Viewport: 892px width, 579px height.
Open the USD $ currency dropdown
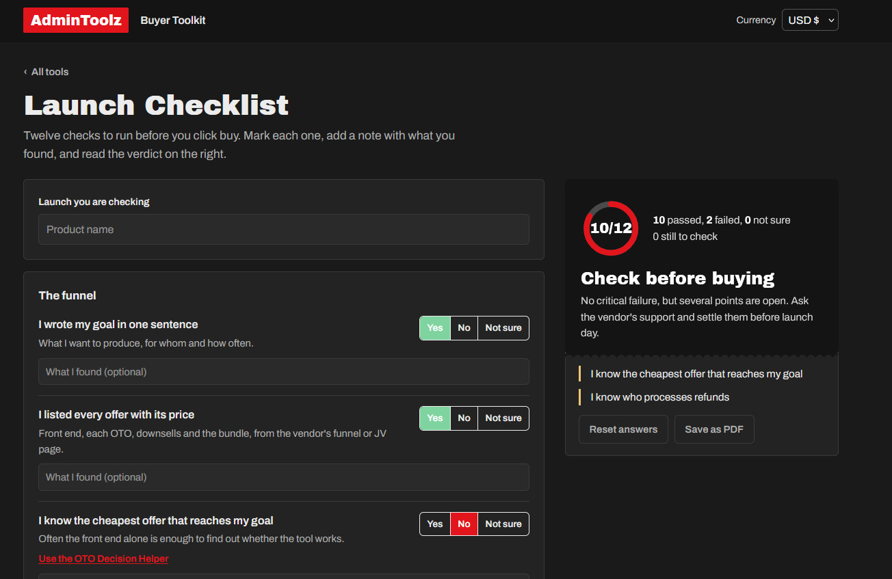tap(810, 20)
